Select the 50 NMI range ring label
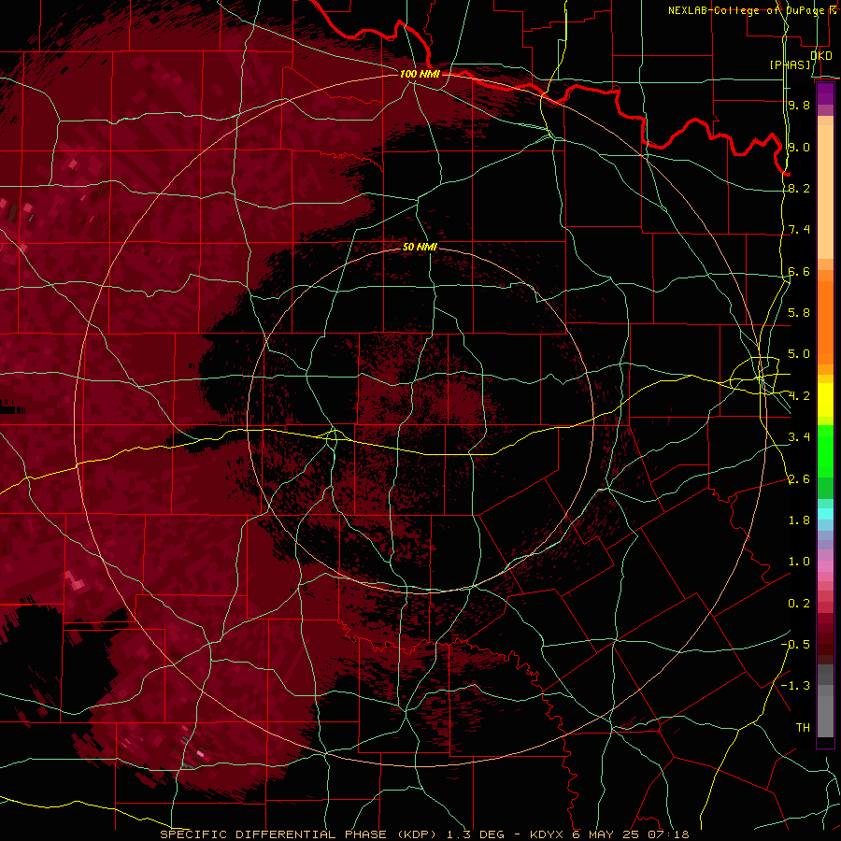Screen dimensions: 841x841 pos(420,247)
